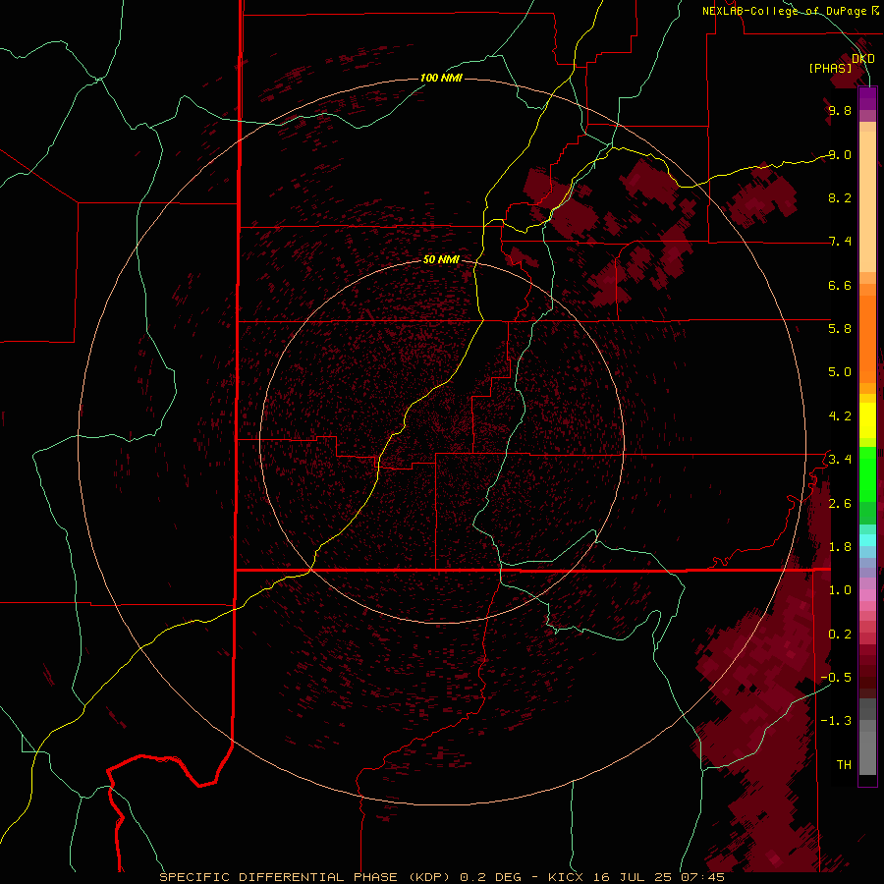Screen dimensions: 884x884
Task: Pick the purple top band of color bar
Action: [x=867, y=98]
